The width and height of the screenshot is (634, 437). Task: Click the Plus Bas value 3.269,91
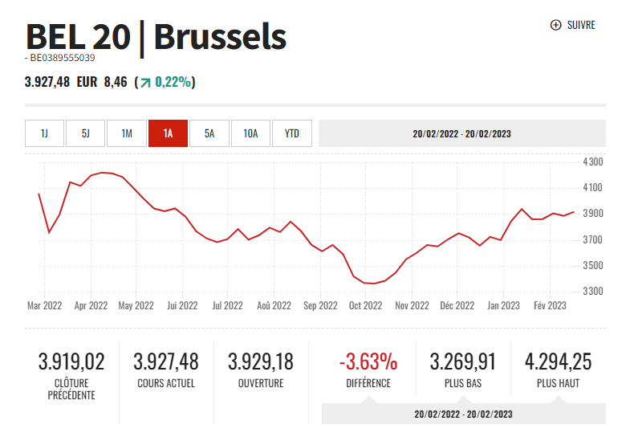(463, 361)
